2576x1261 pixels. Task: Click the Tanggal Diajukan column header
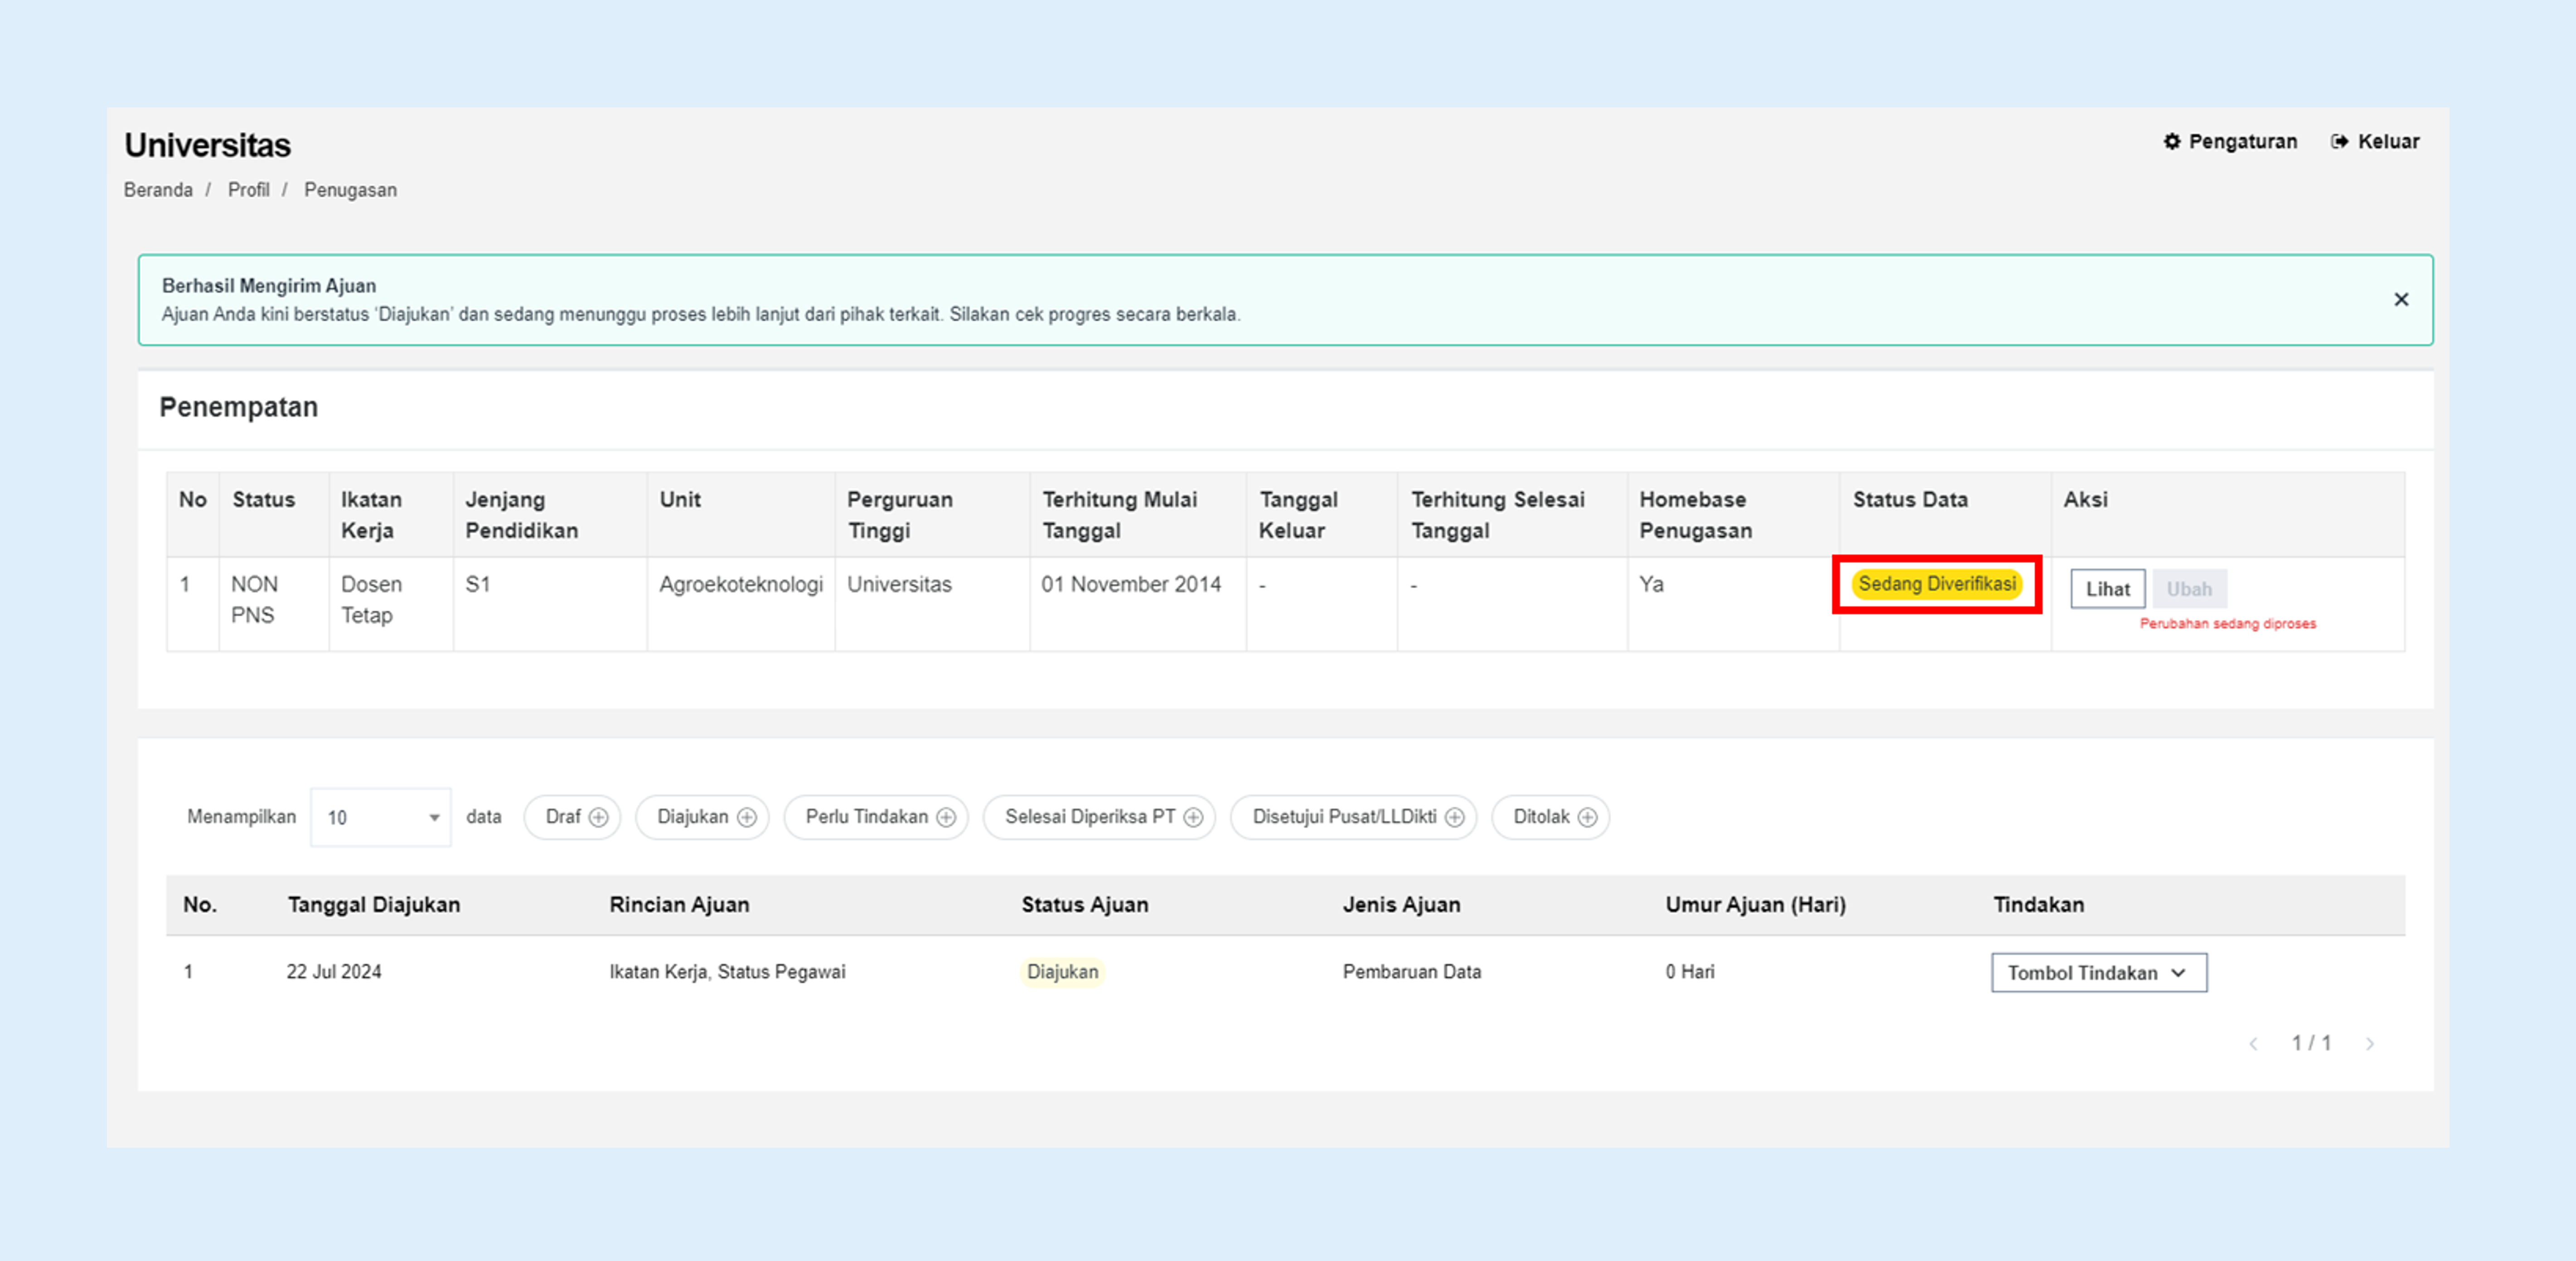[x=374, y=905]
